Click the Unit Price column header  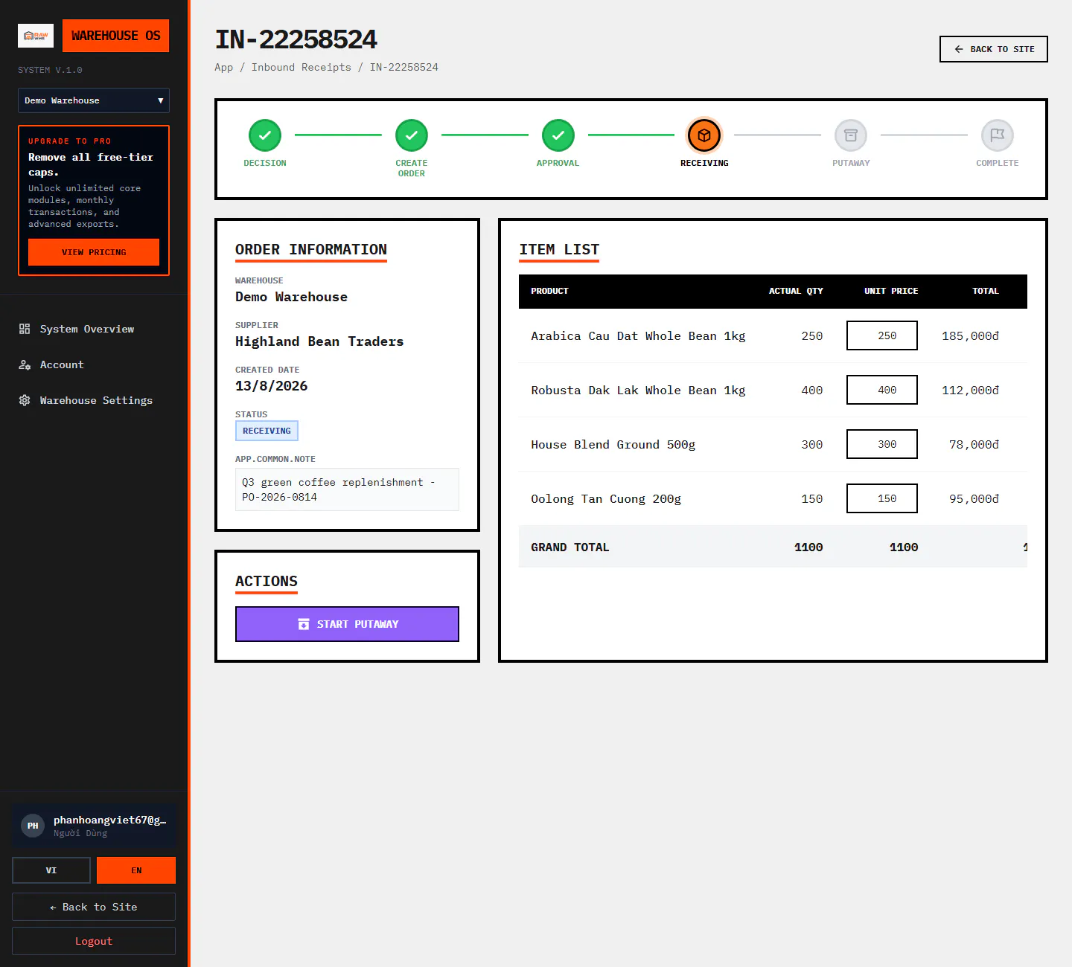click(890, 291)
